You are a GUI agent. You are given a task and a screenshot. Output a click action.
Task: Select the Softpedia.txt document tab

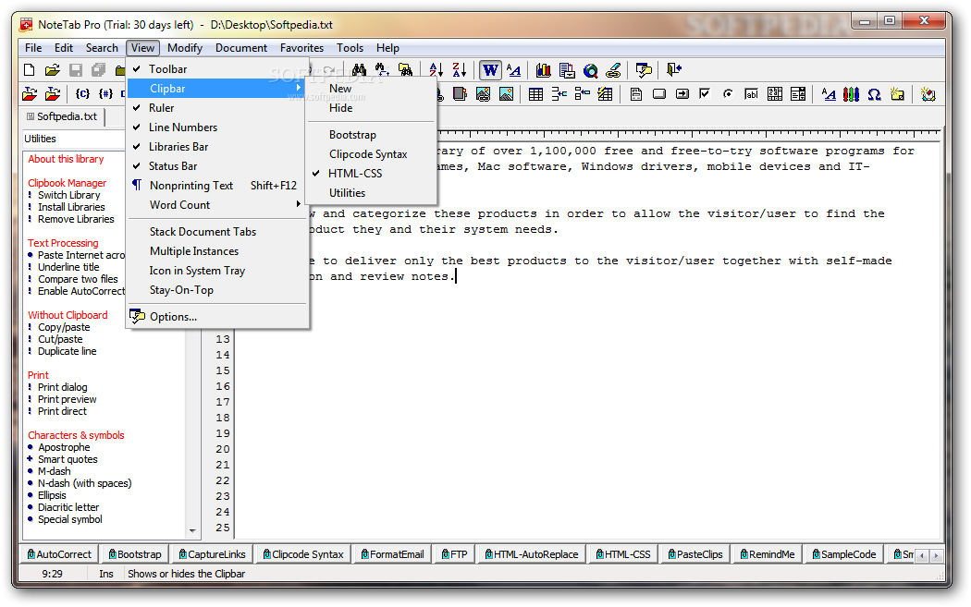[x=63, y=116]
